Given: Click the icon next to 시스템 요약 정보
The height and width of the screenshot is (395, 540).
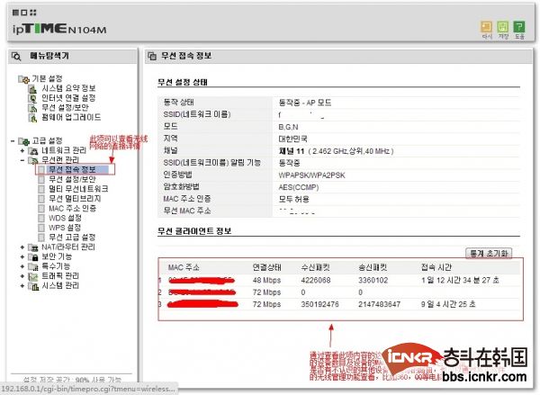Looking at the screenshot, I should click(32, 89).
